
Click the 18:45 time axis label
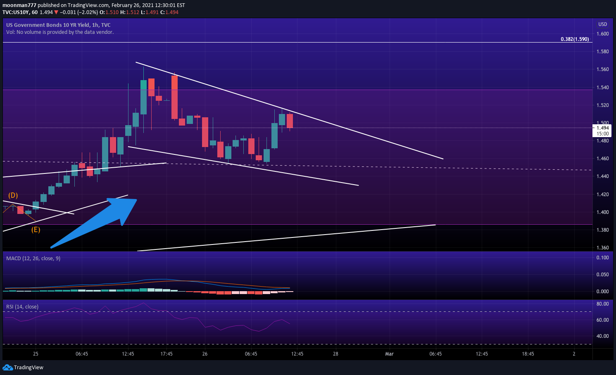[528, 354]
